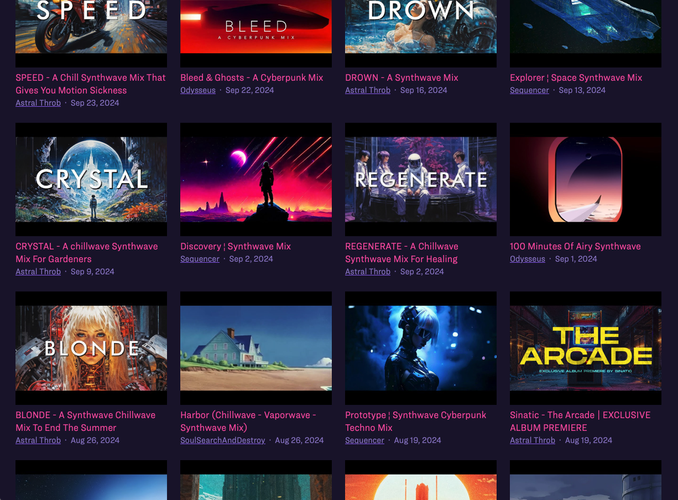Open the SPEED chill synthwave mix title link
This screenshot has height=500, width=678.
(x=91, y=84)
